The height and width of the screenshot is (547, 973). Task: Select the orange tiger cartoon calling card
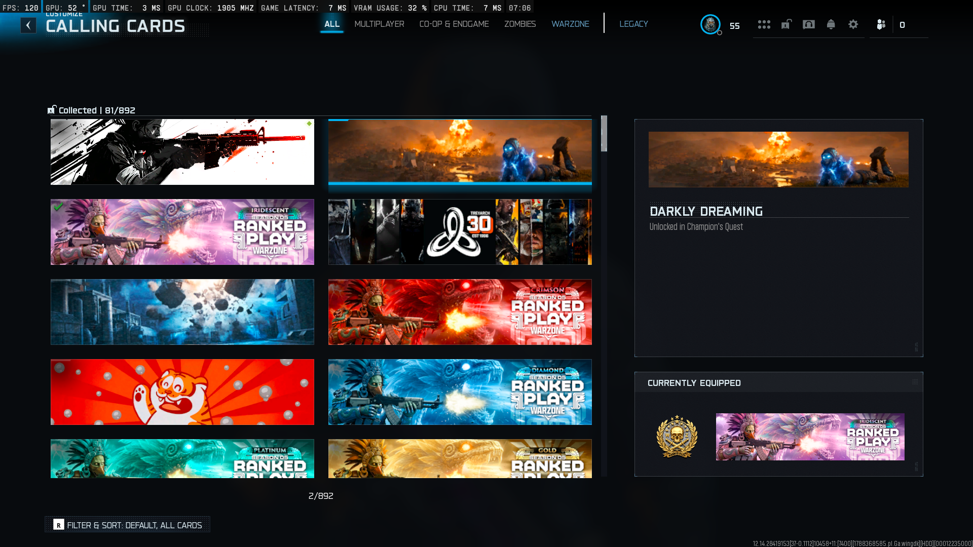182,392
